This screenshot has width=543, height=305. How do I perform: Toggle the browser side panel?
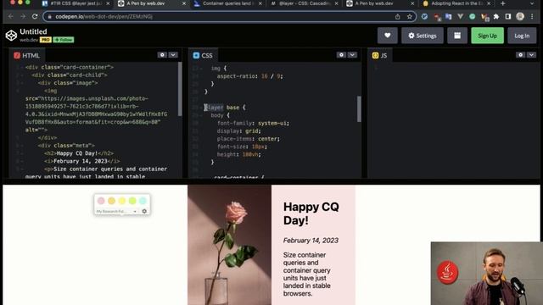508,17
